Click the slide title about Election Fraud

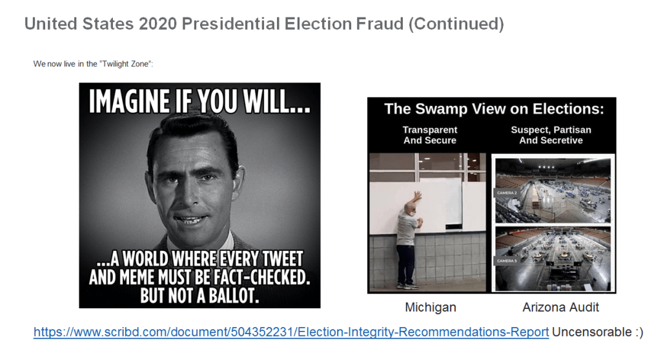pyautogui.click(x=263, y=25)
